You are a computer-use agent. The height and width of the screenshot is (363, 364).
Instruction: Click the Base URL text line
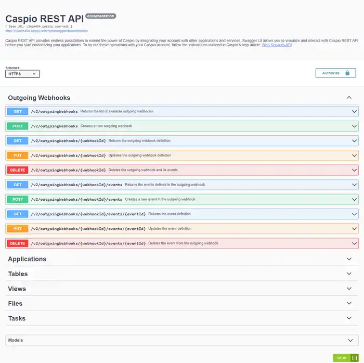pyautogui.click(x=39, y=27)
